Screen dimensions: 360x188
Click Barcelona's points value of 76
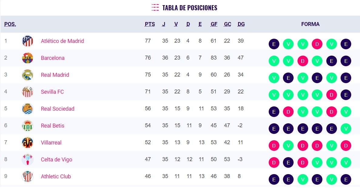[x=148, y=58]
